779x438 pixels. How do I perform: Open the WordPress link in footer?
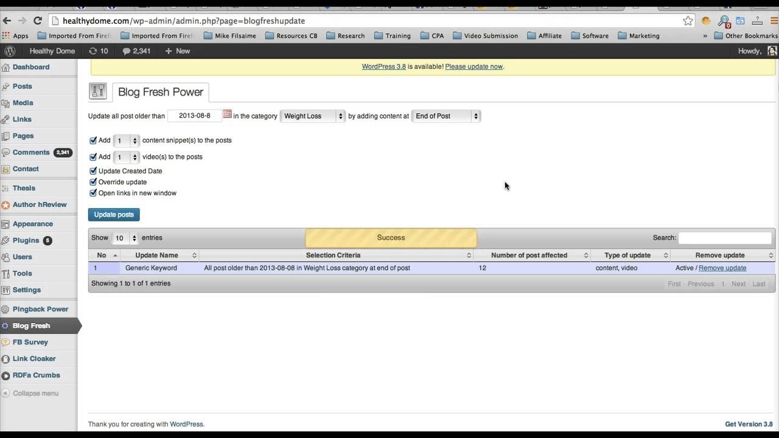(x=186, y=425)
